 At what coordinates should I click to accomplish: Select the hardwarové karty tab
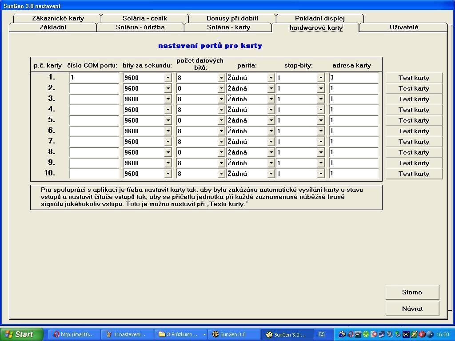point(316,28)
